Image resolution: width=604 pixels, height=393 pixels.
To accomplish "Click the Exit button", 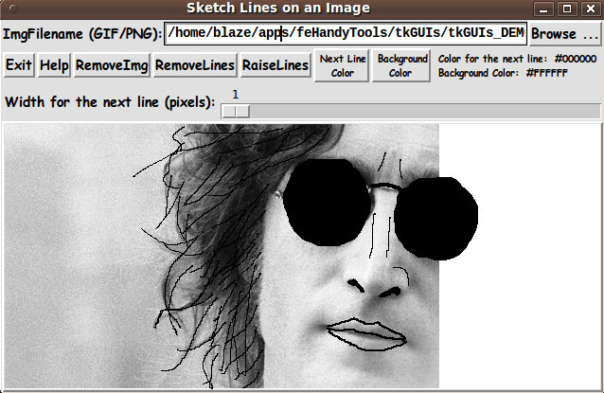I will point(19,65).
